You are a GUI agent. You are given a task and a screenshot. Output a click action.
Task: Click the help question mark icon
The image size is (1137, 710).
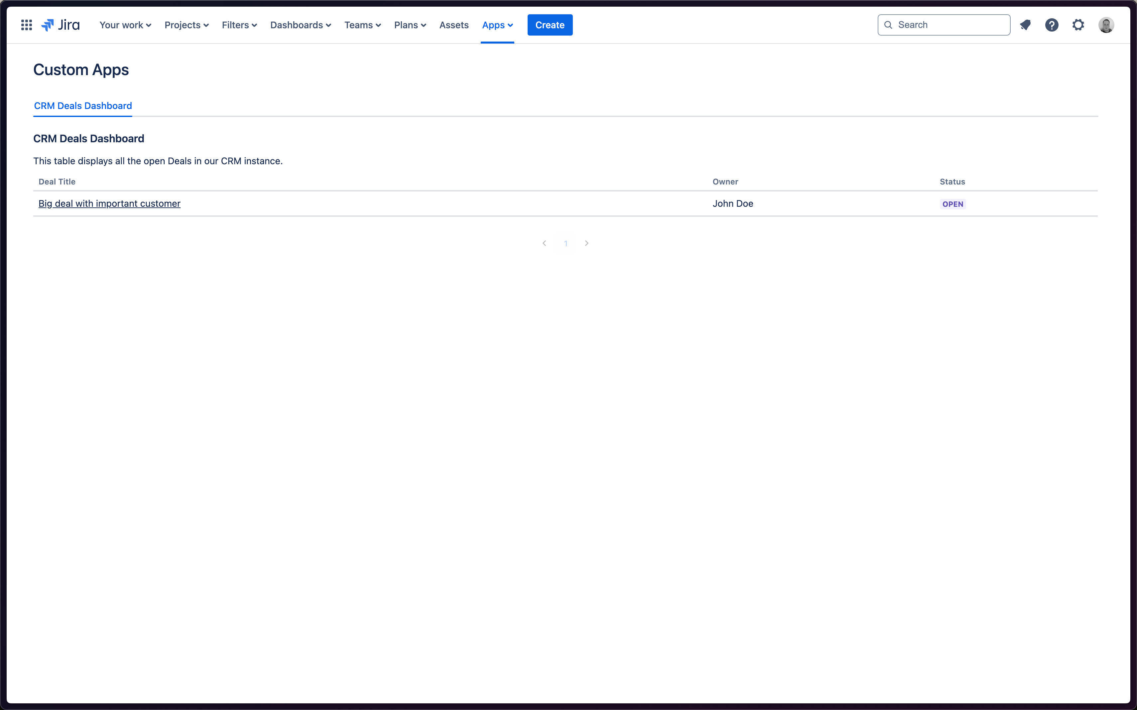1051,25
